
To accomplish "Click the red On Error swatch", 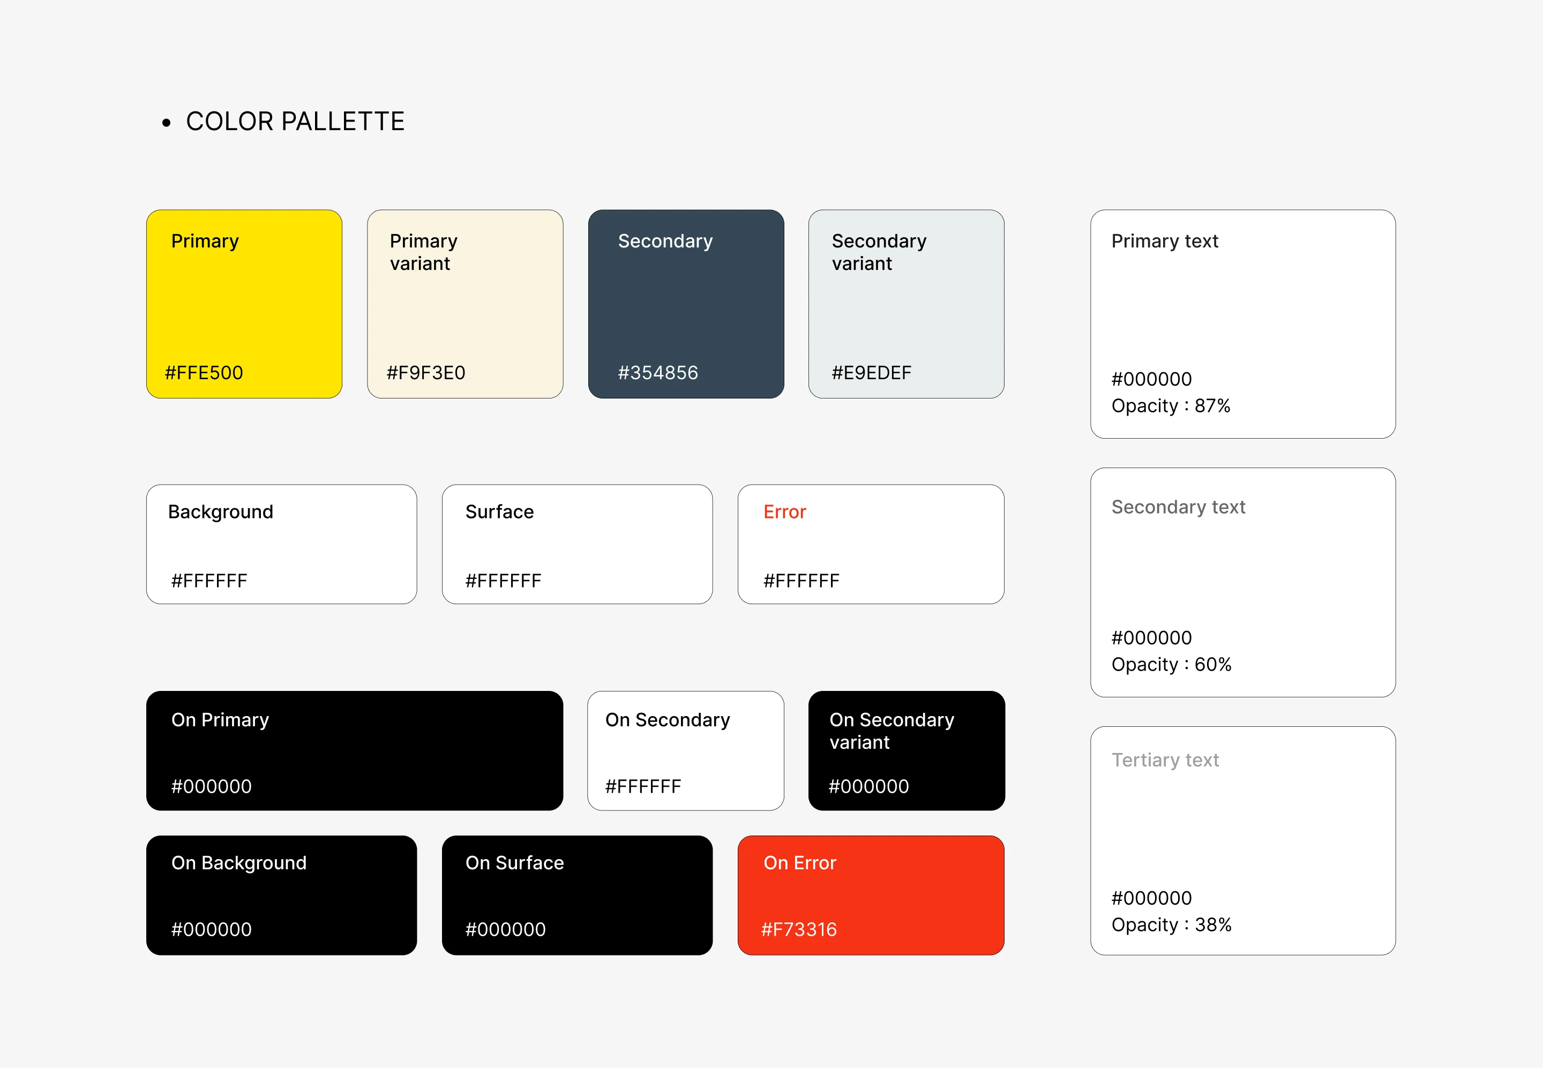I will tap(870, 894).
